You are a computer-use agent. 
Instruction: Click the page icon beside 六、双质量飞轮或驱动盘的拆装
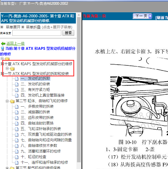pyautogui.click(x=17, y=135)
